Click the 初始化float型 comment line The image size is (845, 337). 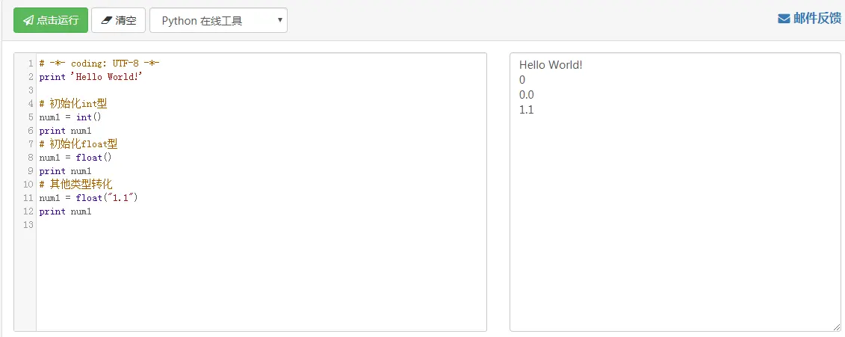pyautogui.click(x=78, y=144)
